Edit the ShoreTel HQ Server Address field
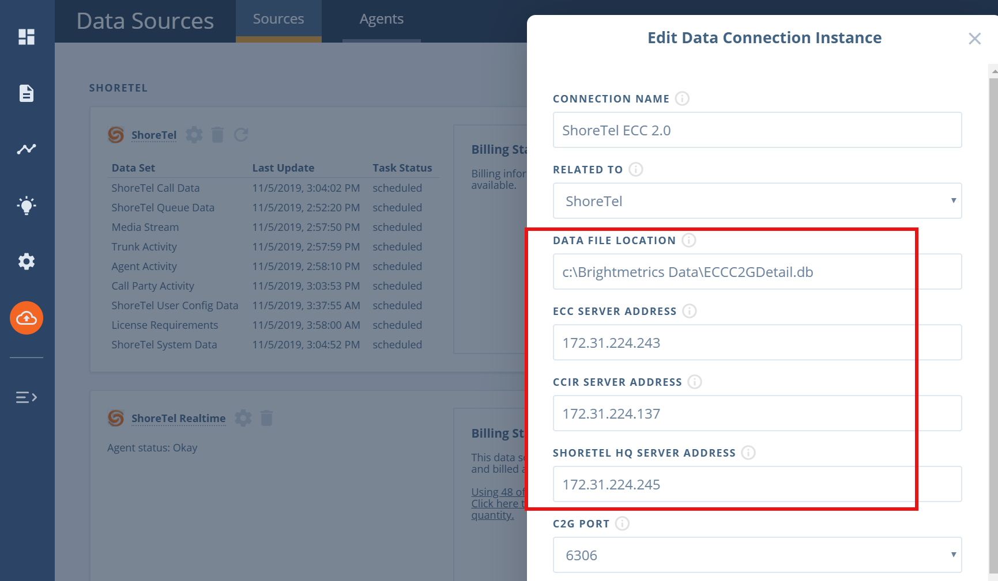Image resolution: width=998 pixels, height=581 pixels. pos(757,484)
